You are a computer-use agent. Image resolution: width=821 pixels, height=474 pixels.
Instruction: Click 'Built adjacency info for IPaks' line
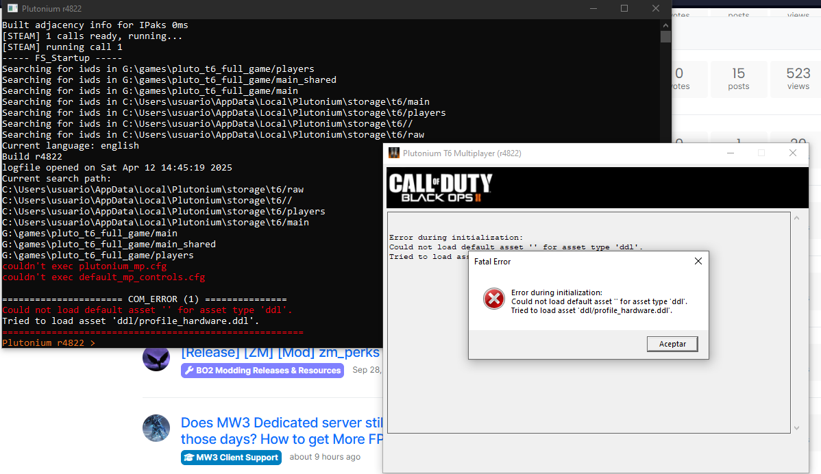pos(95,25)
